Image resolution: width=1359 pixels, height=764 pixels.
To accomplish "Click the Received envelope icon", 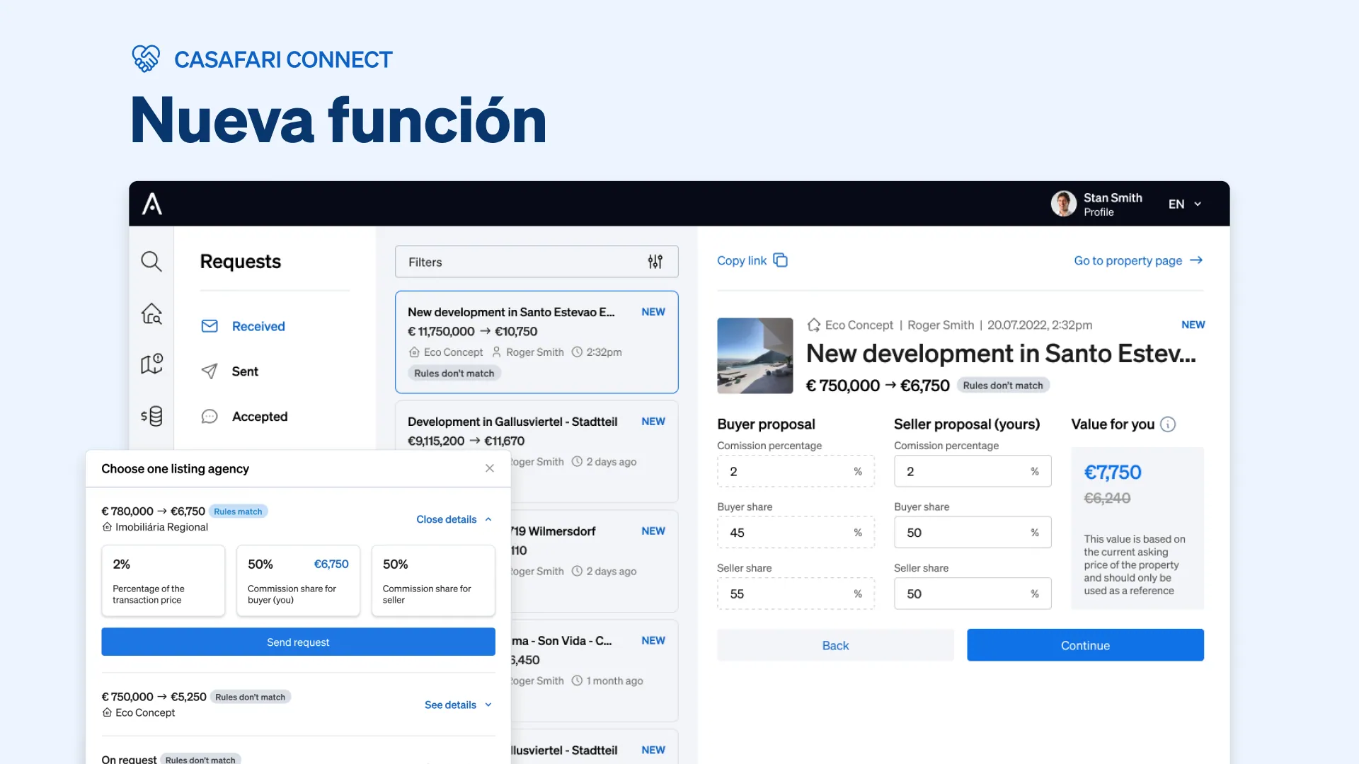I will pos(210,326).
